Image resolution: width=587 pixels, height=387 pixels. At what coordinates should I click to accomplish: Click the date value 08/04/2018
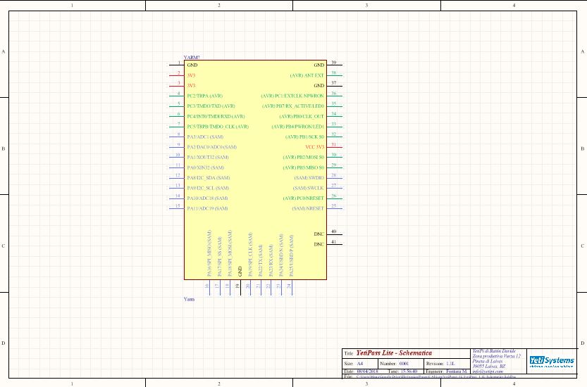point(367,372)
